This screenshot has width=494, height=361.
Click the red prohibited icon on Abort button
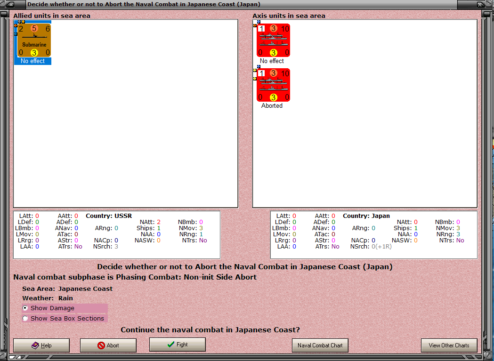click(101, 345)
